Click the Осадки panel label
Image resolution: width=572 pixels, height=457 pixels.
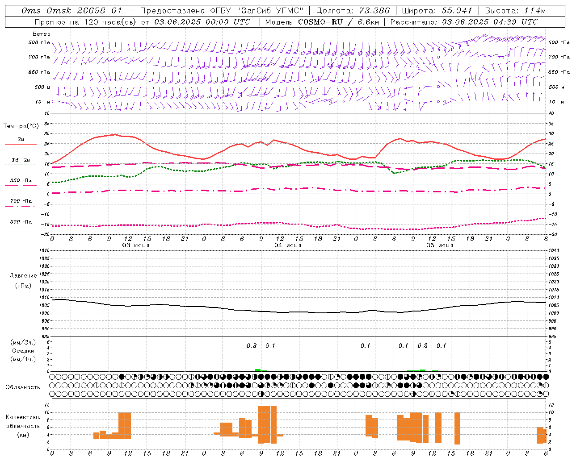click(23, 351)
